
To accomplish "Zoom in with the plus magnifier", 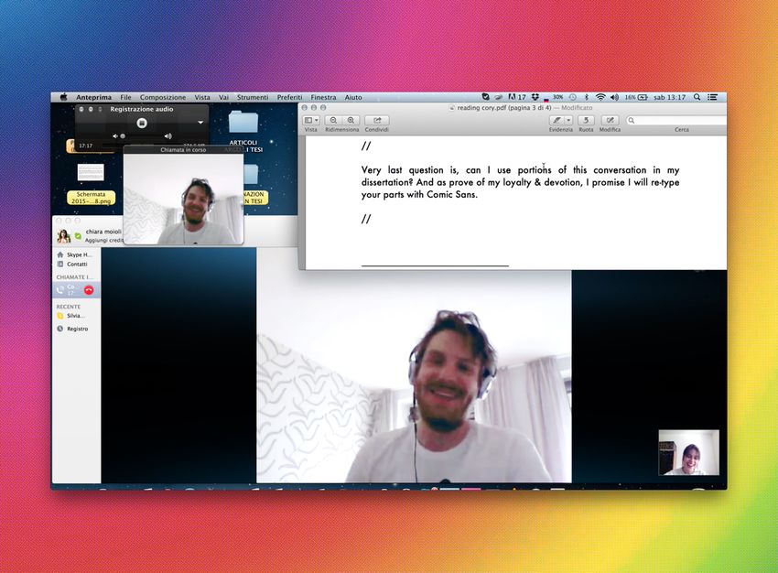I will (x=351, y=120).
